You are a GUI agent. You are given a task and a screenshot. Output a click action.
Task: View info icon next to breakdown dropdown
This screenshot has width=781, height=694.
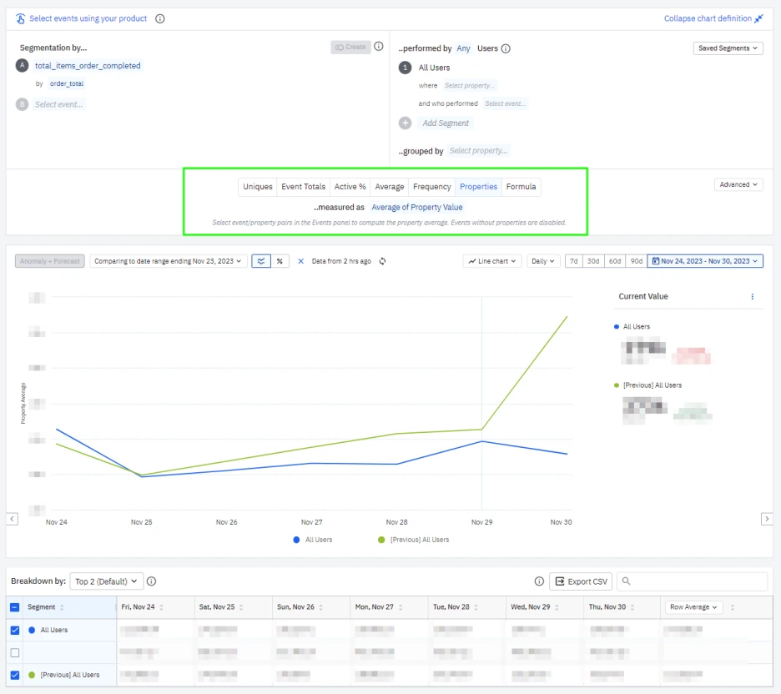click(151, 581)
